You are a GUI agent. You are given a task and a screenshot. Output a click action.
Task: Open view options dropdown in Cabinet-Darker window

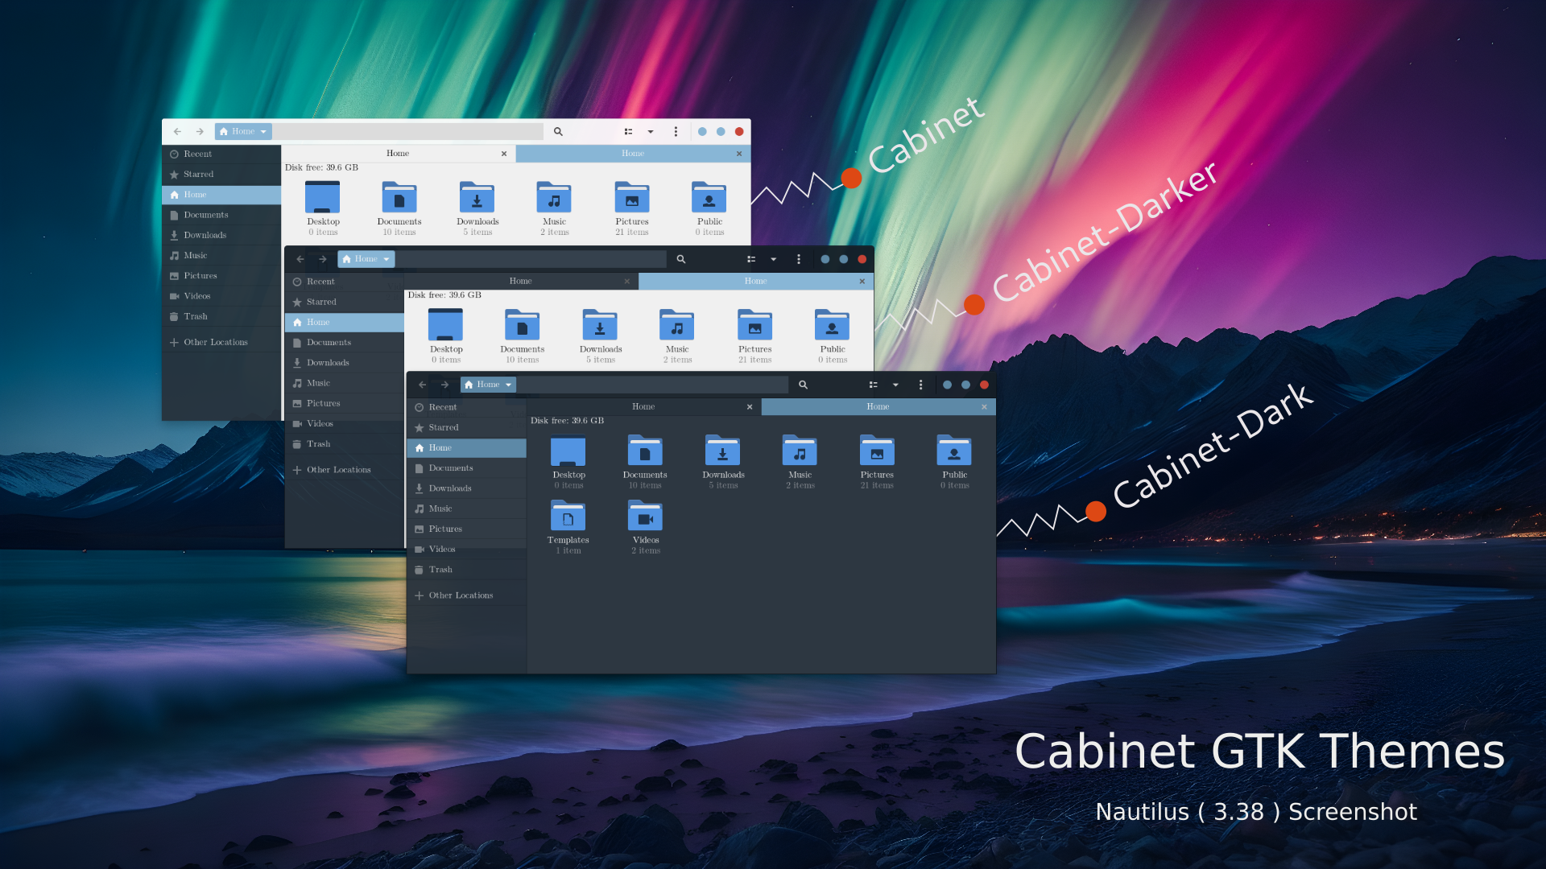coord(773,259)
